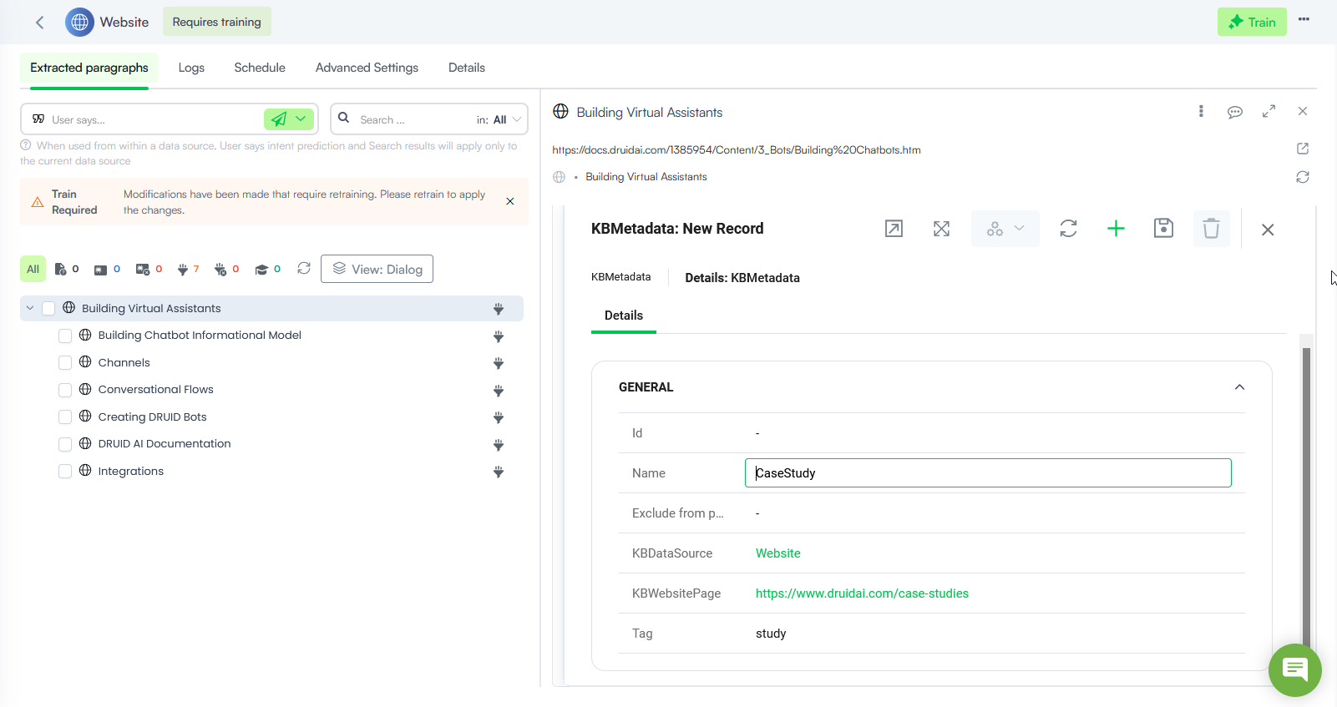This screenshot has width=1337, height=707.
Task: Dismiss the Train Required banner
Action: [510, 201]
